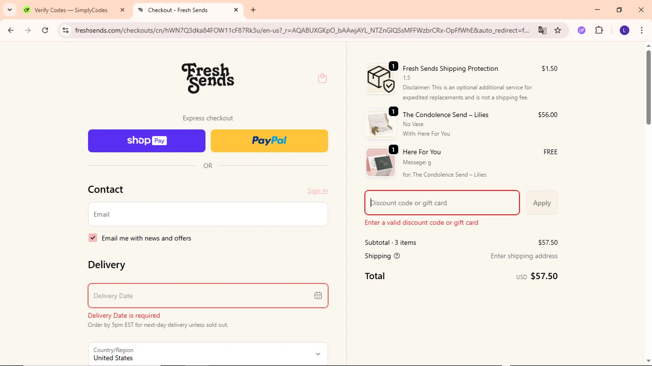Image resolution: width=652 pixels, height=366 pixels.
Task: Uncheck Email me with news and offers
Action: tap(93, 238)
